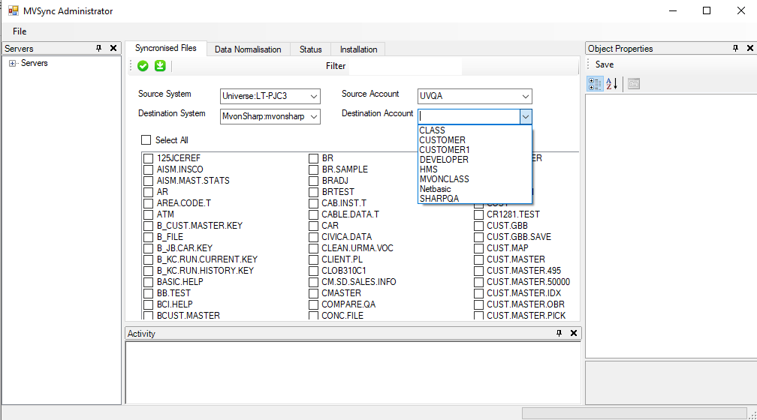Screen dimensions: 757x420
Task: Check the 125JCEREF file checkbox
Action: pos(148,158)
